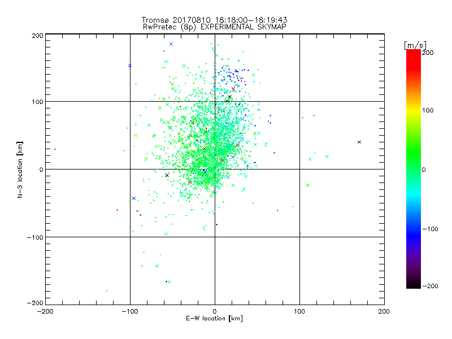This screenshot has height=339, width=452.
Task: Click the plot title 'Tromsø 20170810 18:18:00-18:19:43'
Action: [214, 20]
